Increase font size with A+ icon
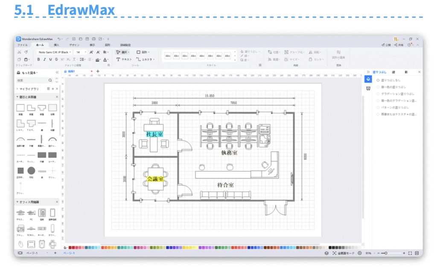This screenshot has height=273, width=437. [91, 52]
